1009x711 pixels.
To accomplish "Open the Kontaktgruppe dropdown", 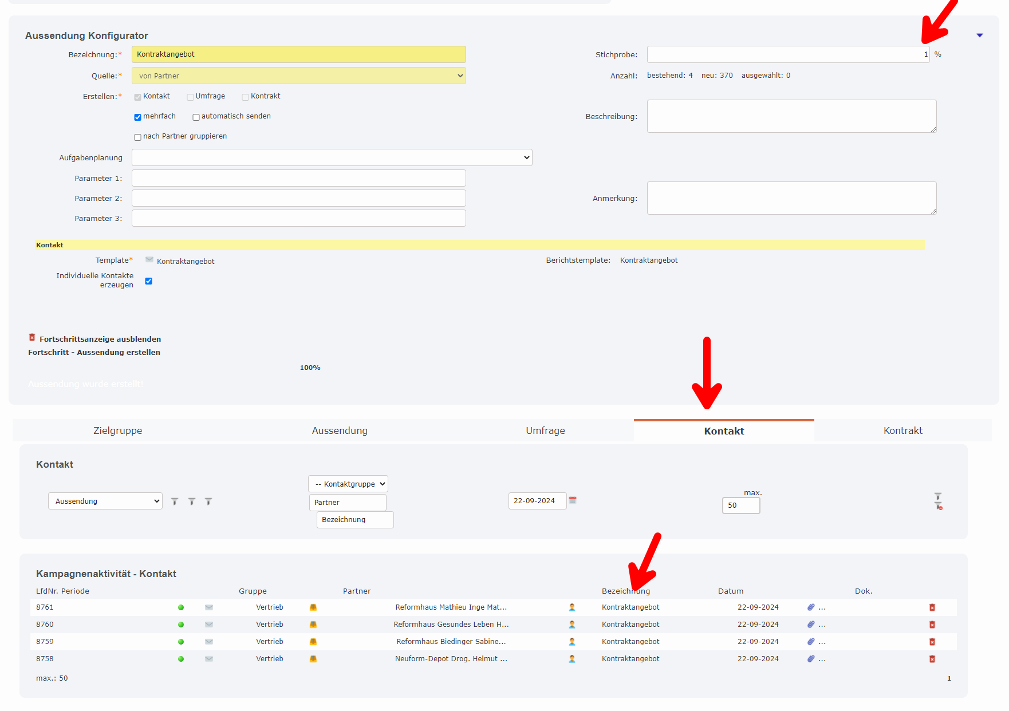I will click(348, 483).
